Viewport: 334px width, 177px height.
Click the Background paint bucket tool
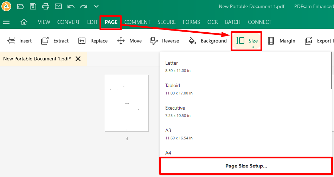pos(208,41)
